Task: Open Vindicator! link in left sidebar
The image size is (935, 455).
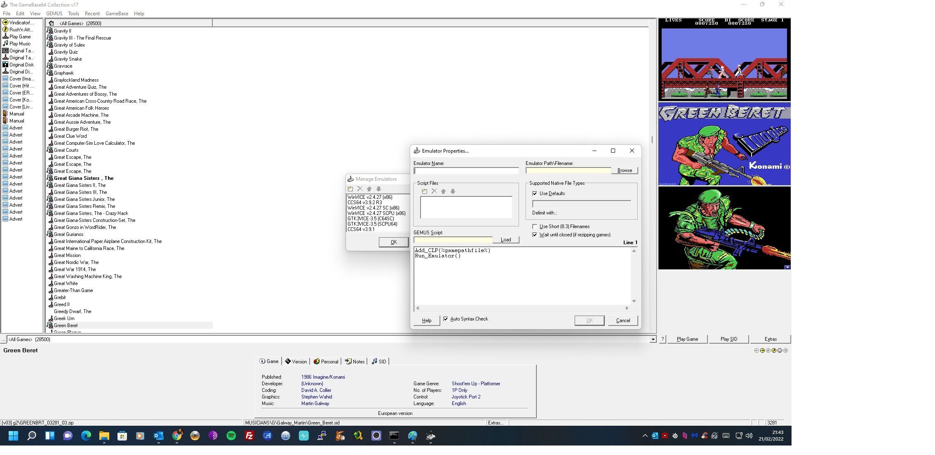Action: click(19, 23)
